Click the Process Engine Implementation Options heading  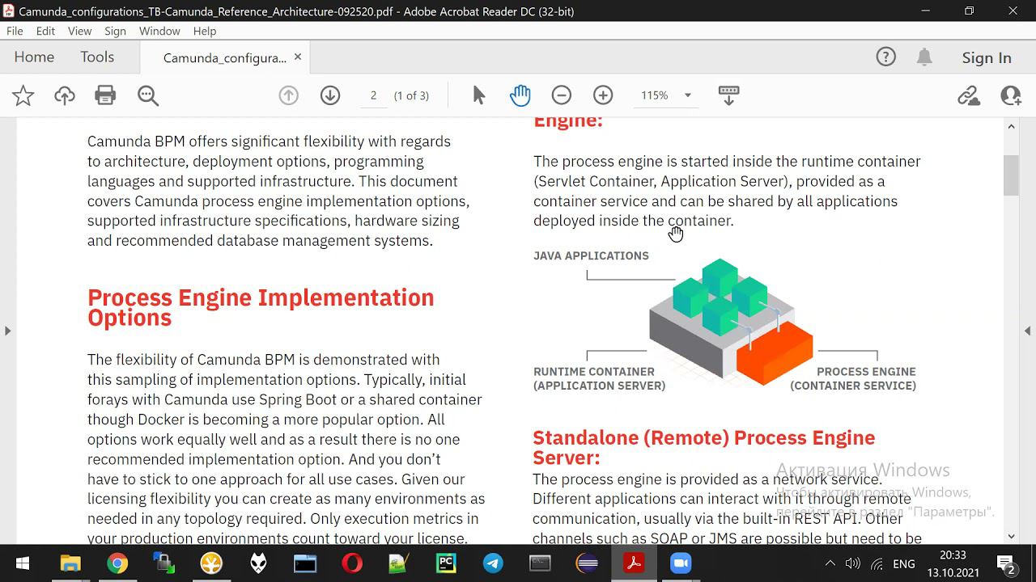(x=261, y=307)
